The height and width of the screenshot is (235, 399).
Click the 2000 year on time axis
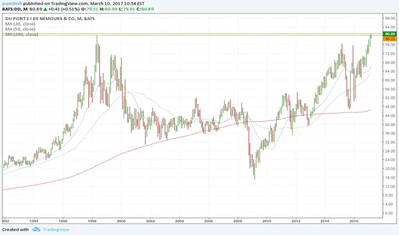[121, 221]
